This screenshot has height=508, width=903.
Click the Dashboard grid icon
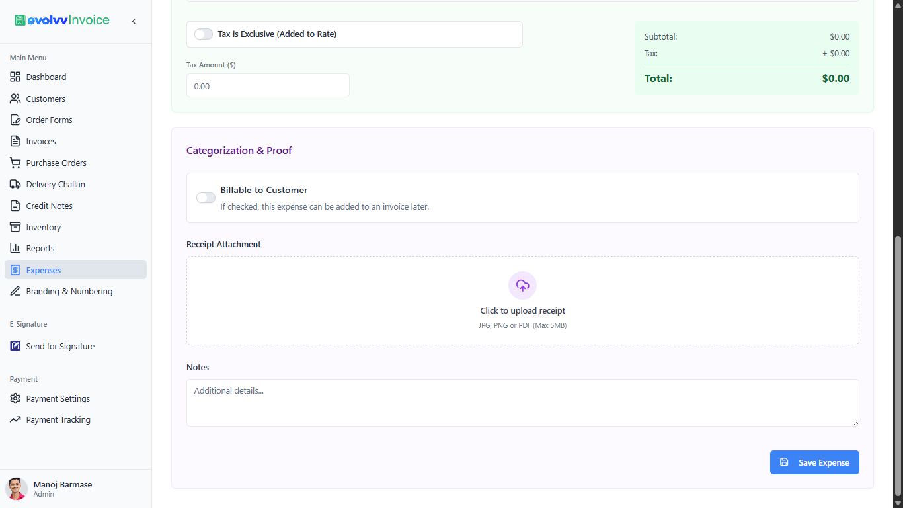click(15, 77)
